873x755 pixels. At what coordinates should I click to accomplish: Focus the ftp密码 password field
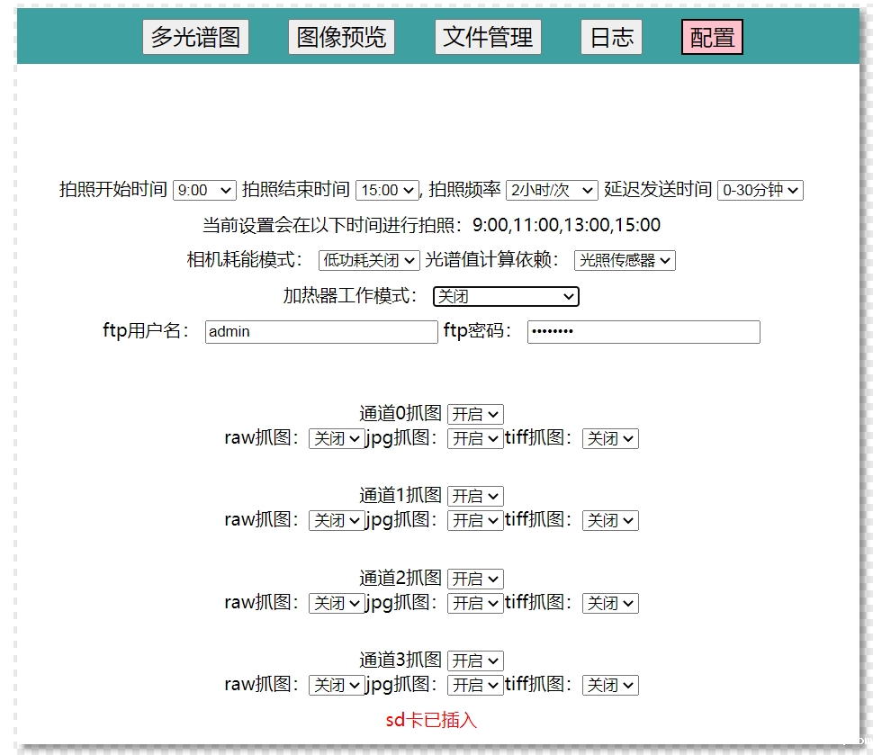pos(643,331)
